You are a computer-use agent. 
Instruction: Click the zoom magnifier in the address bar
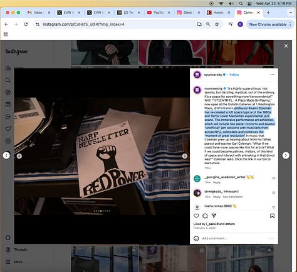[208, 24]
